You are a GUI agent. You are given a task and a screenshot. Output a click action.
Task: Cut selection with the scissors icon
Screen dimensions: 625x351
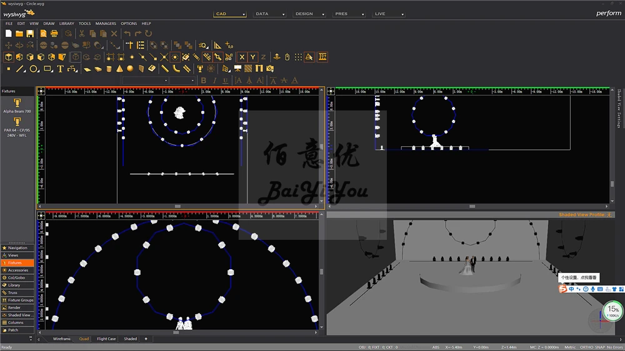(x=82, y=34)
